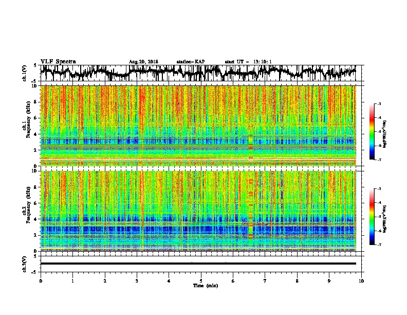The height and width of the screenshot is (315, 407).
Task: Click the ch.1 spectrogram panel
Action: click(x=198, y=126)
